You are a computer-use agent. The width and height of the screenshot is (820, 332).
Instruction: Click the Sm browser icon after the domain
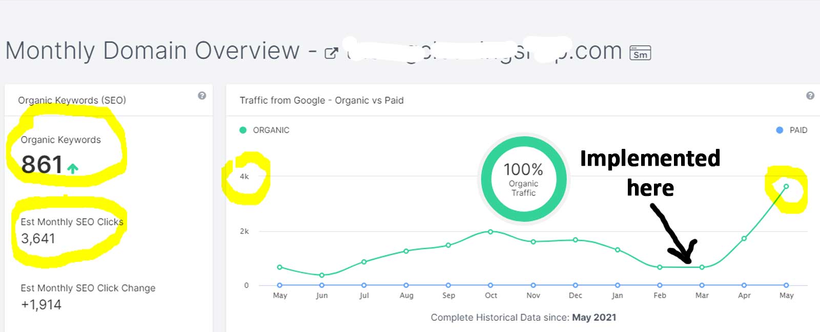point(640,53)
